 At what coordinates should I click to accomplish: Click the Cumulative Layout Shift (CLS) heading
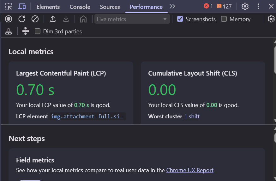pyautogui.click(x=193, y=73)
